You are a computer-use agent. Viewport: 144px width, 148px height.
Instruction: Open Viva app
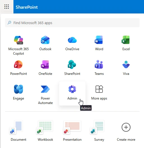click(126, 68)
